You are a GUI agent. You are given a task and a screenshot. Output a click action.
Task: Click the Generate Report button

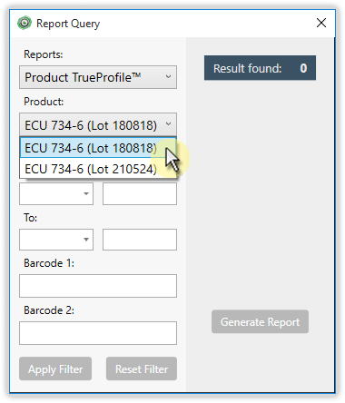(260, 321)
